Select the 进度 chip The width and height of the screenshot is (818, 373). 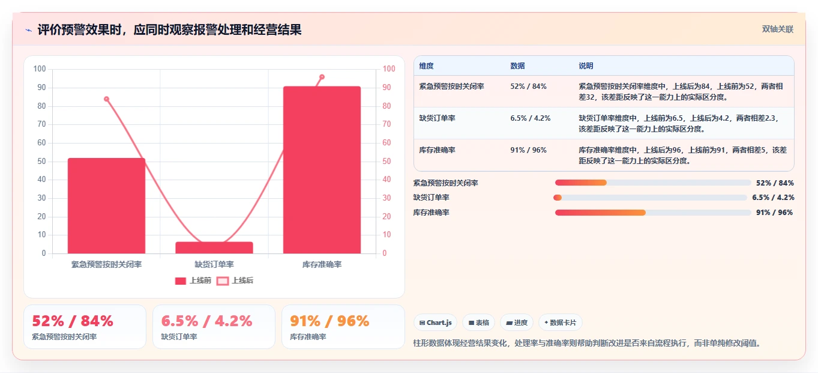tap(517, 323)
